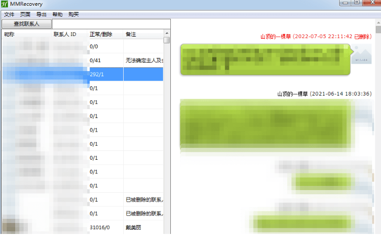The width and height of the screenshot is (381, 235).
Task: Click the 查找联系人 button
Action: click(27, 23)
